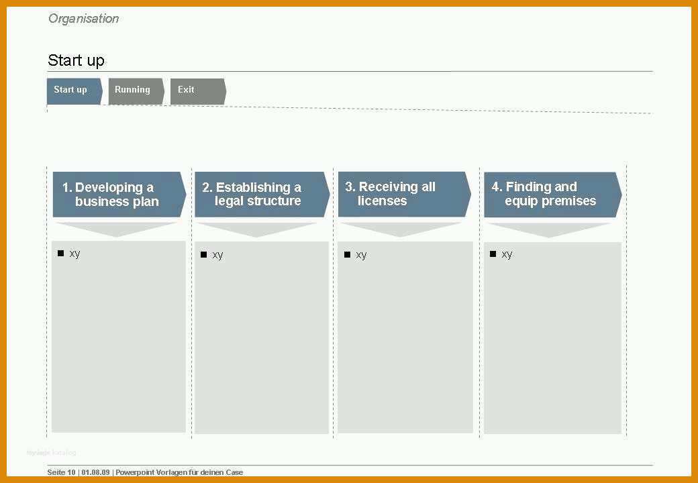Click xy bullet under Receiving all licenses

355,254
